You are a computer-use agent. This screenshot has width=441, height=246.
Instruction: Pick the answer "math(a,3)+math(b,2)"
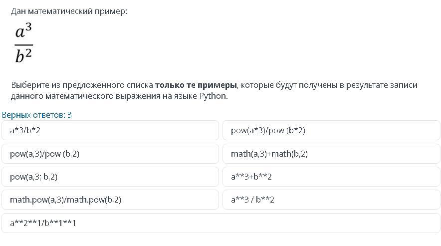pos(331,154)
